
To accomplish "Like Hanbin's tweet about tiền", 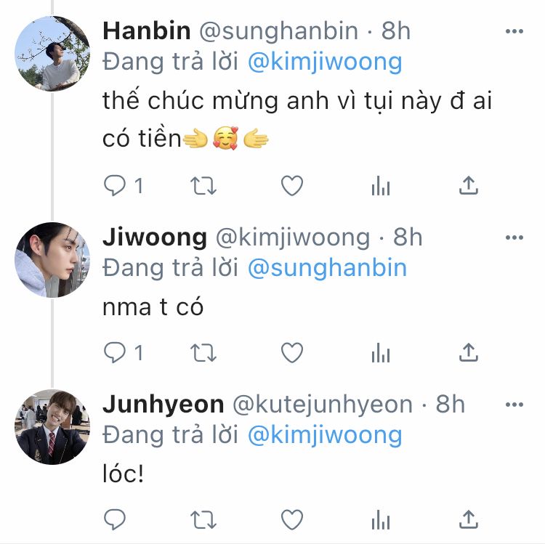I will (291, 187).
